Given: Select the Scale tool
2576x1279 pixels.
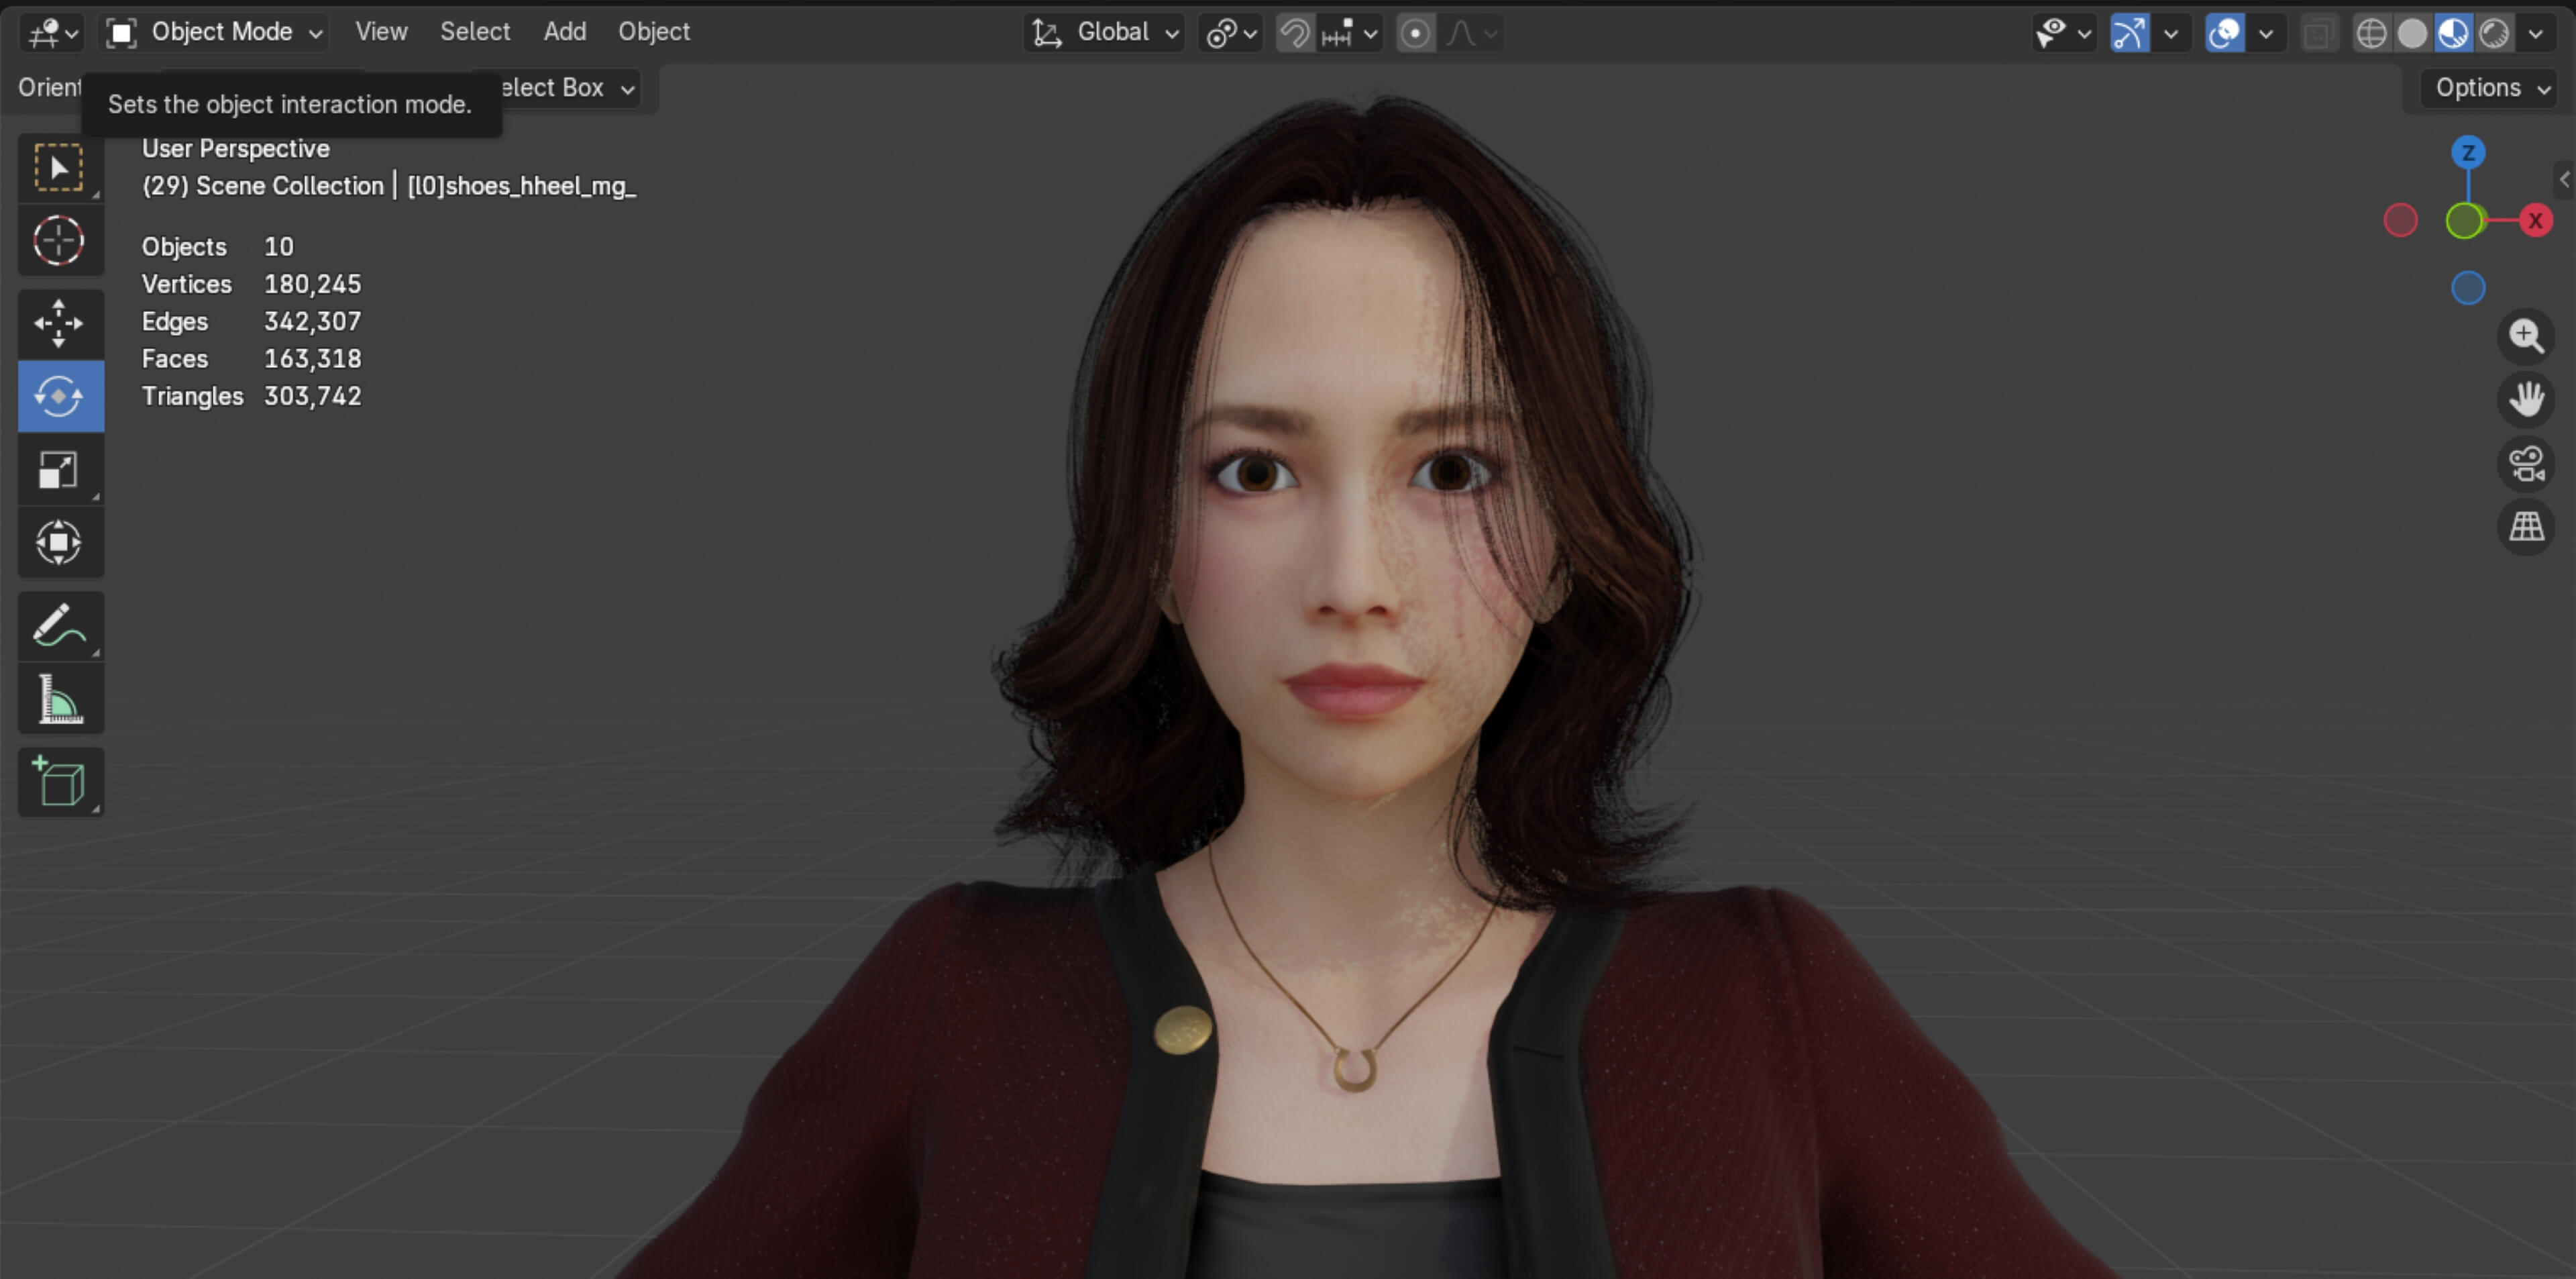Looking at the screenshot, I should (x=60, y=469).
